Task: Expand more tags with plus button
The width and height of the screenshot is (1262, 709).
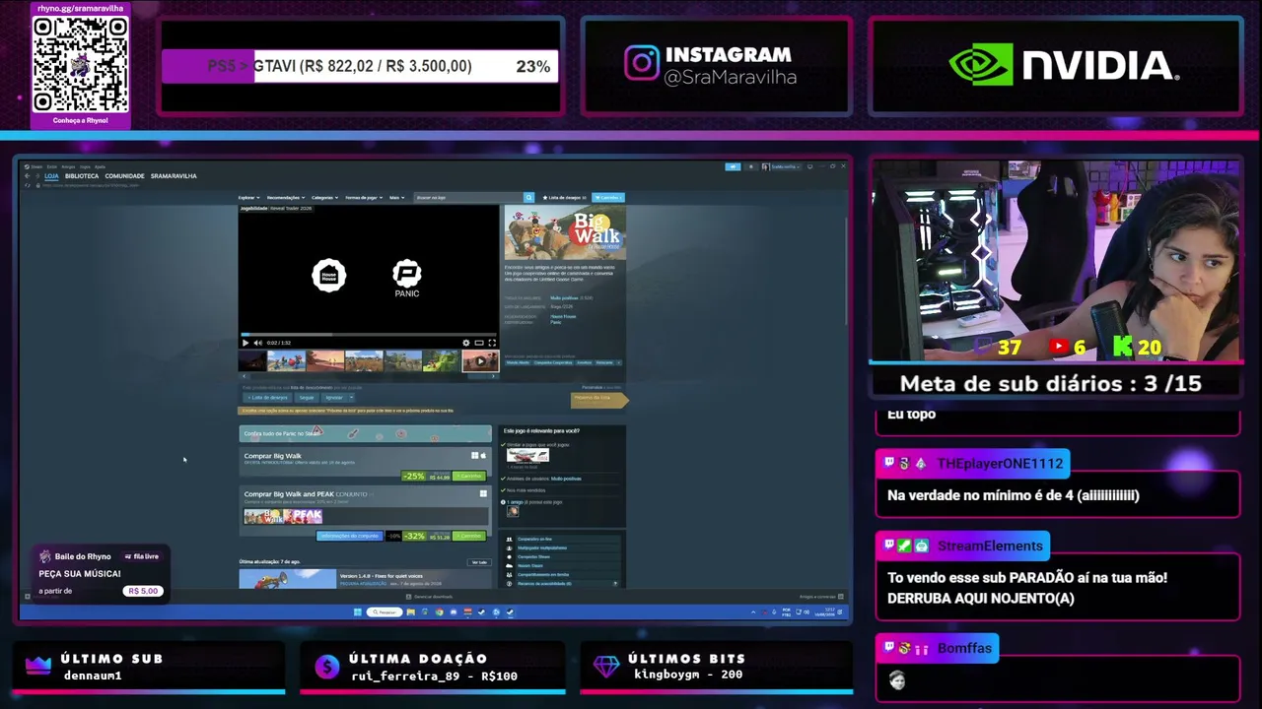Action: 619,362
